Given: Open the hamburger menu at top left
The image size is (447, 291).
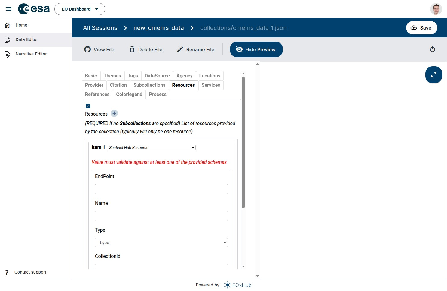Looking at the screenshot, I should pyautogui.click(x=8, y=9).
